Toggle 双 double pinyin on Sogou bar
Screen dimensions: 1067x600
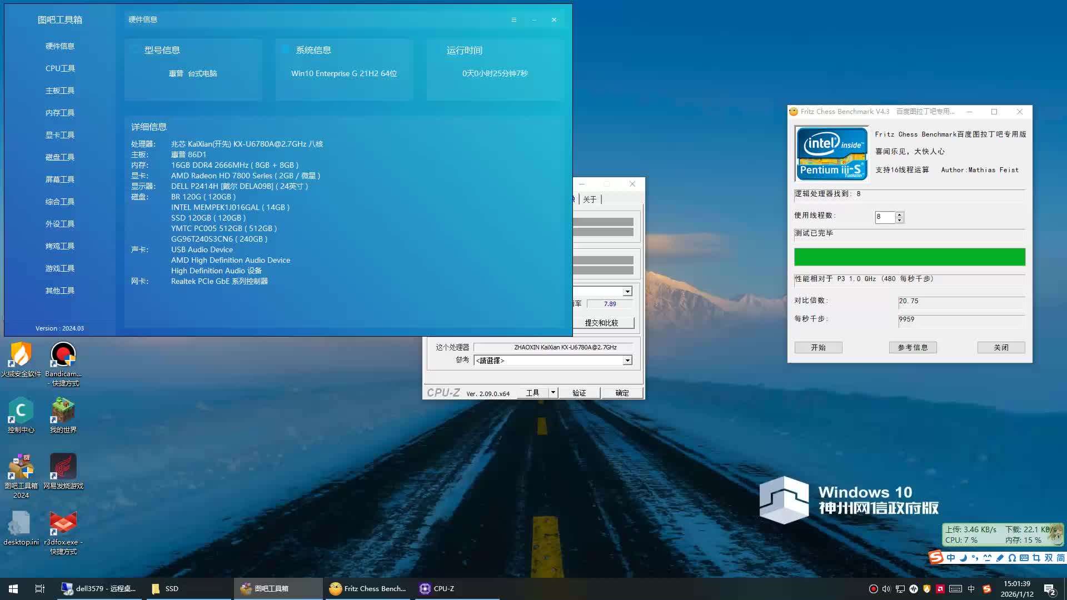(1049, 558)
